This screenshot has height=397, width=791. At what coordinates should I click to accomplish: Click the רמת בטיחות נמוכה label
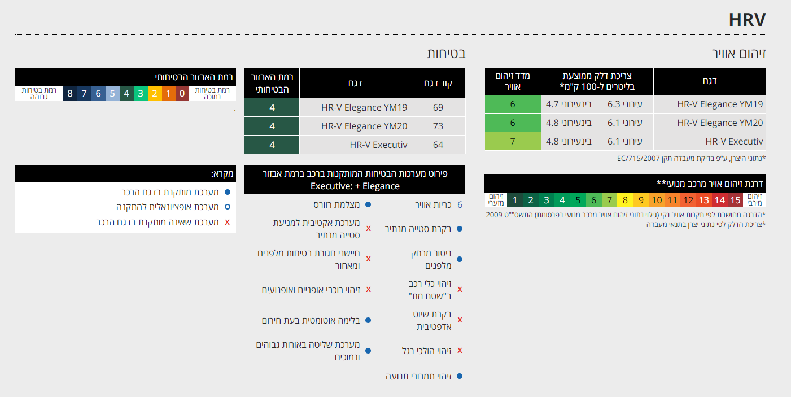(212, 93)
